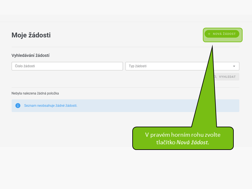The height and width of the screenshot is (189, 252).
Task: Click the magnifier icon beside VYHLEDAT
Action: click(x=215, y=77)
